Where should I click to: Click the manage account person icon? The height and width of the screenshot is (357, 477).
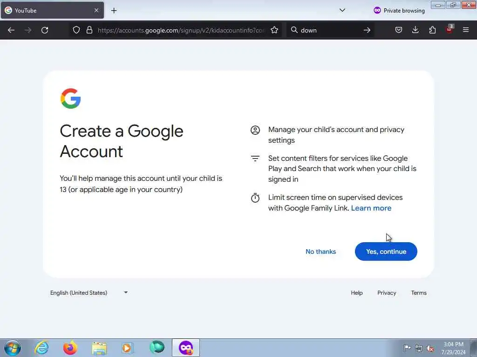(255, 130)
